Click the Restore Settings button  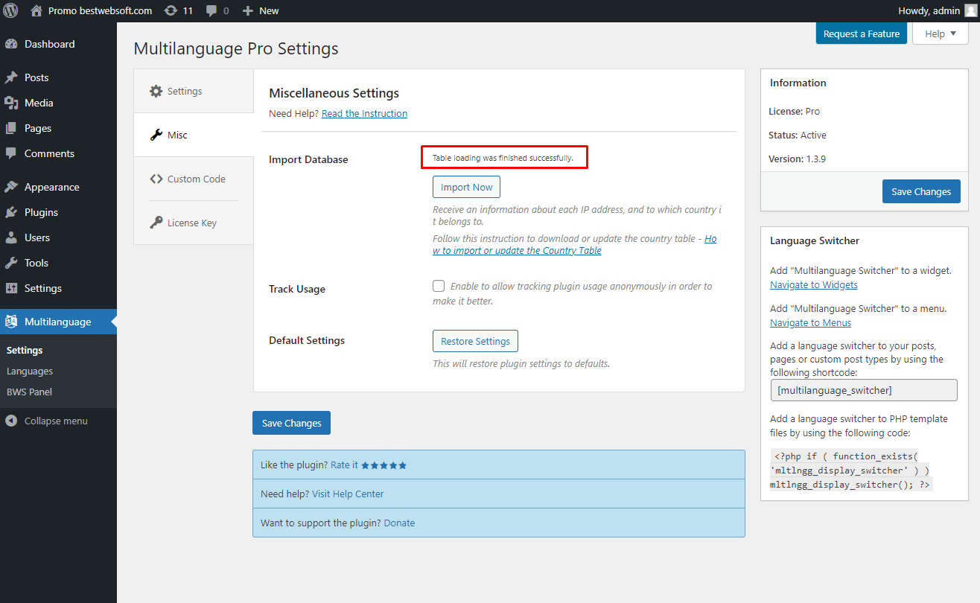tap(475, 341)
